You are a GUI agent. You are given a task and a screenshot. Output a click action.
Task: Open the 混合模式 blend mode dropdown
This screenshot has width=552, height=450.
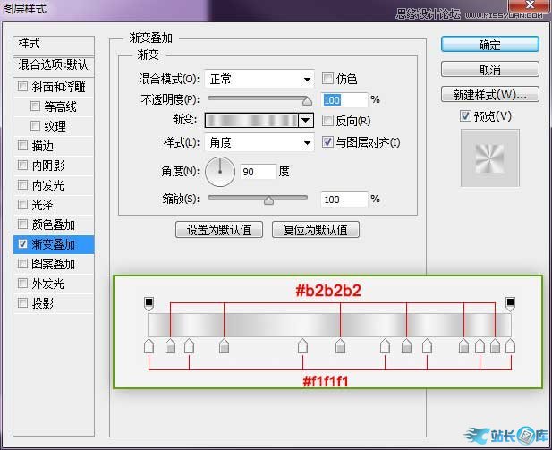point(259,79)
